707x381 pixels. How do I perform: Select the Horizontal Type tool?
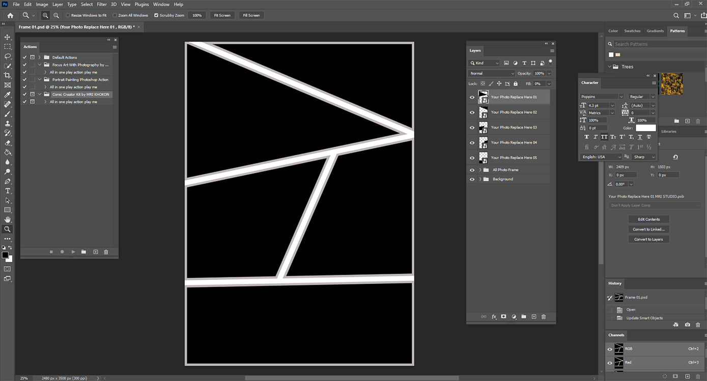click(7, 191)
